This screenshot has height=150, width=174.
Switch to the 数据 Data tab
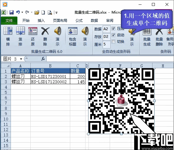pyautogui.click(x=94, y=21)
